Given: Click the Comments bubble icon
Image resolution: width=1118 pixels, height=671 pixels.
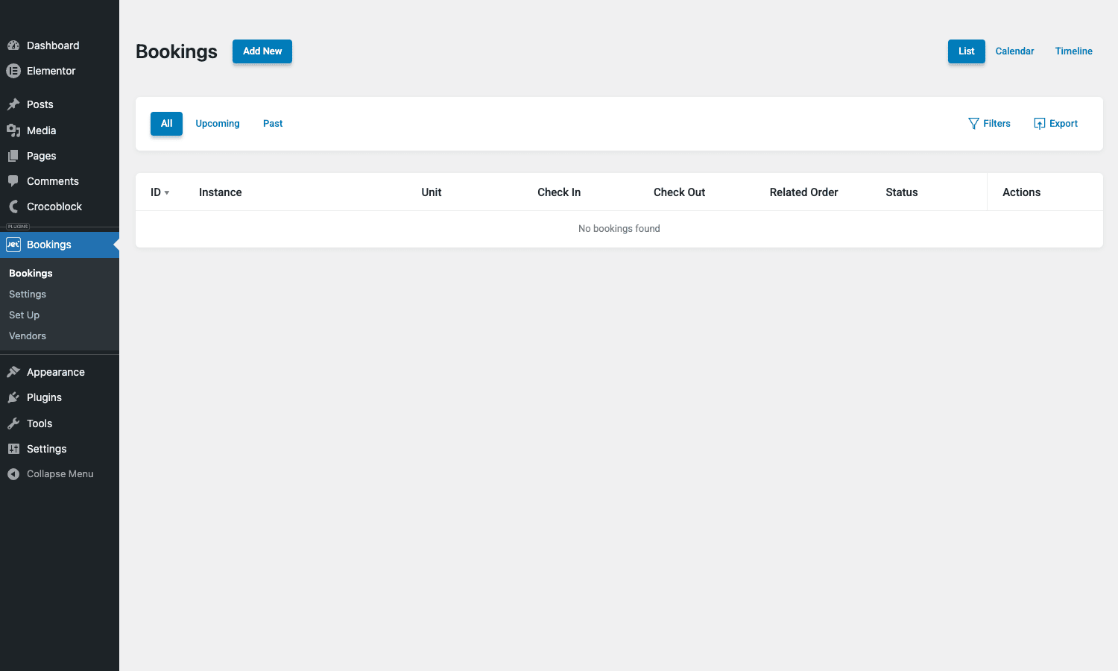Looking at the screenshot, I should 13,181.
